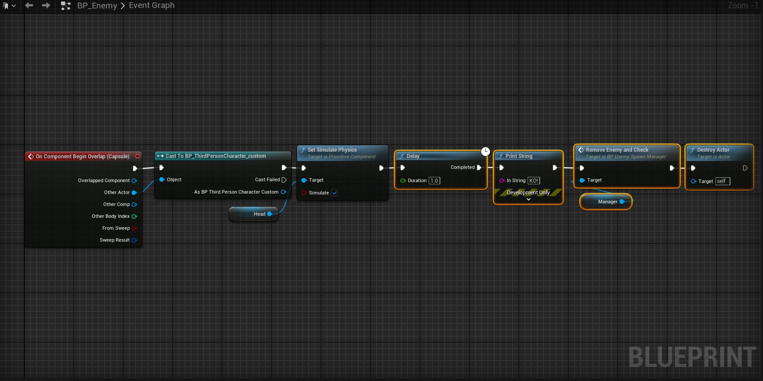The height and width of the screenshot is (381, 763).
Task: Click Destroy Actor exec input pin
Action: 693,168
